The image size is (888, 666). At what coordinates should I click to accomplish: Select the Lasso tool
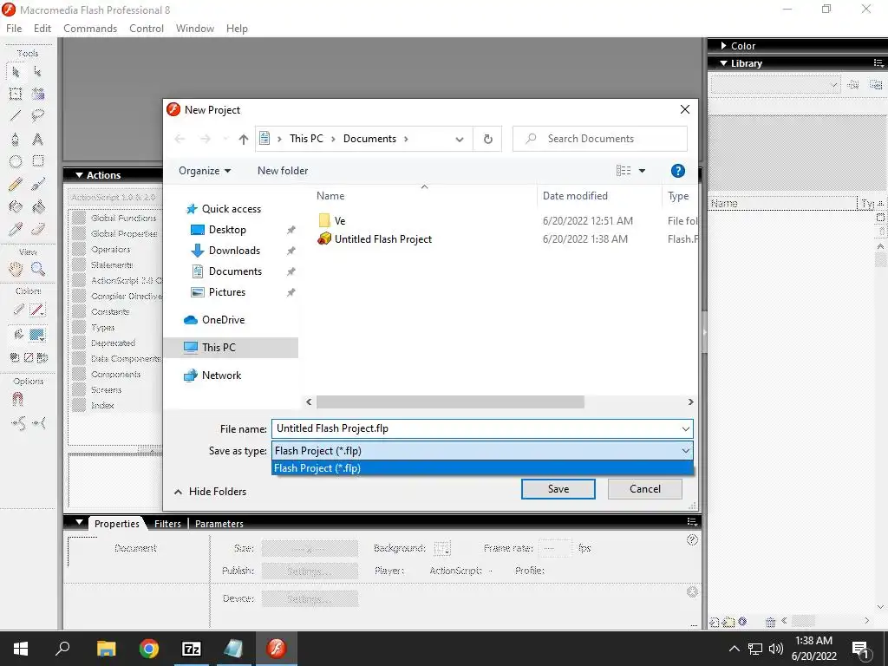38,116
